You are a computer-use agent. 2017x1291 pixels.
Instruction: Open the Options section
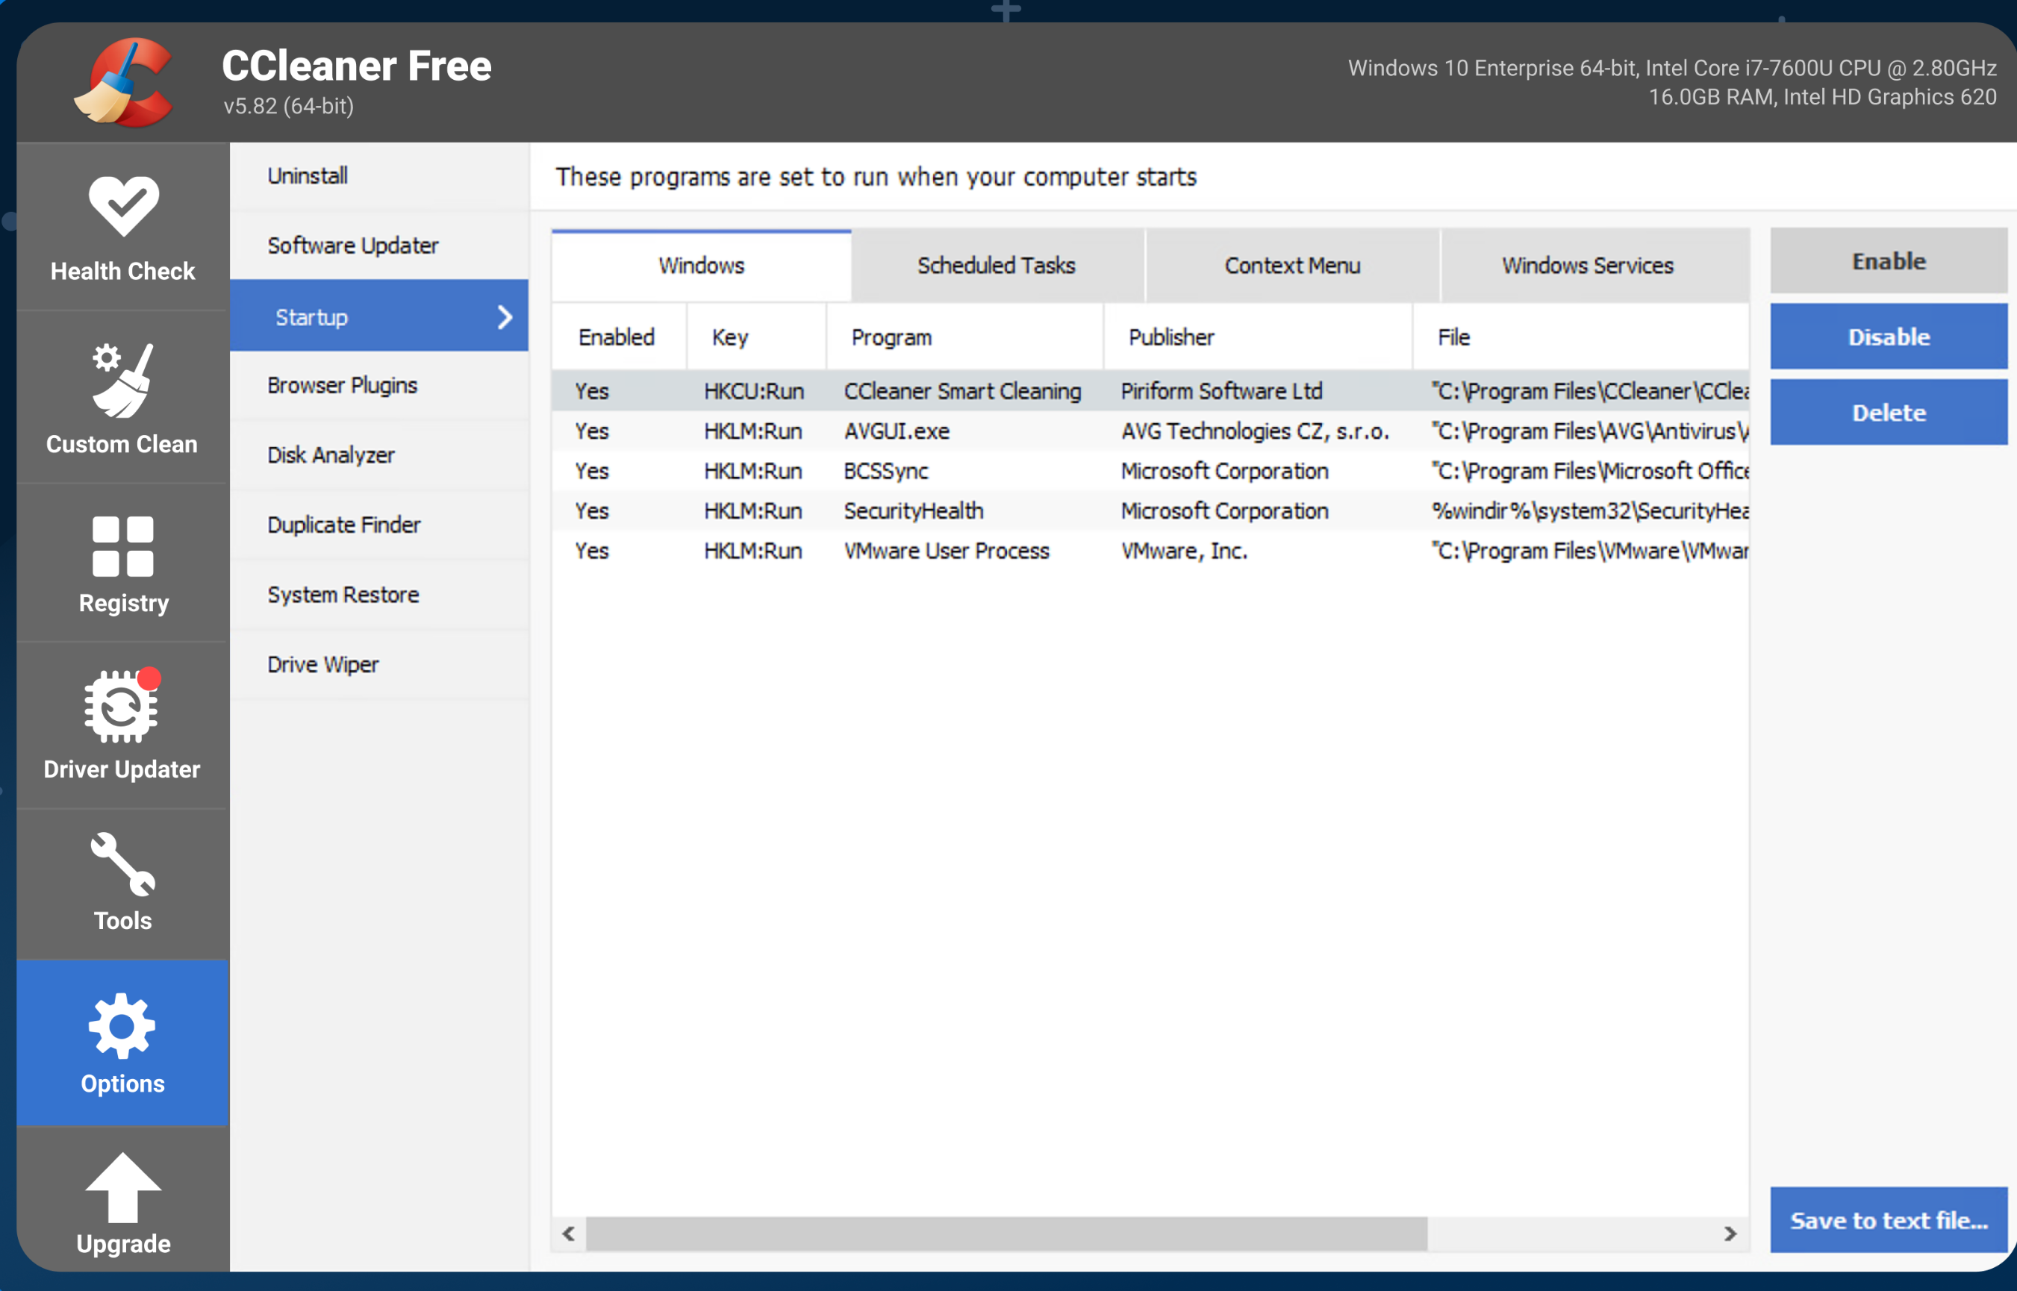tap(122, 1042)
